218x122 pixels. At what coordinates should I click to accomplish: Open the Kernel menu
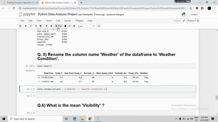[67, 21]
